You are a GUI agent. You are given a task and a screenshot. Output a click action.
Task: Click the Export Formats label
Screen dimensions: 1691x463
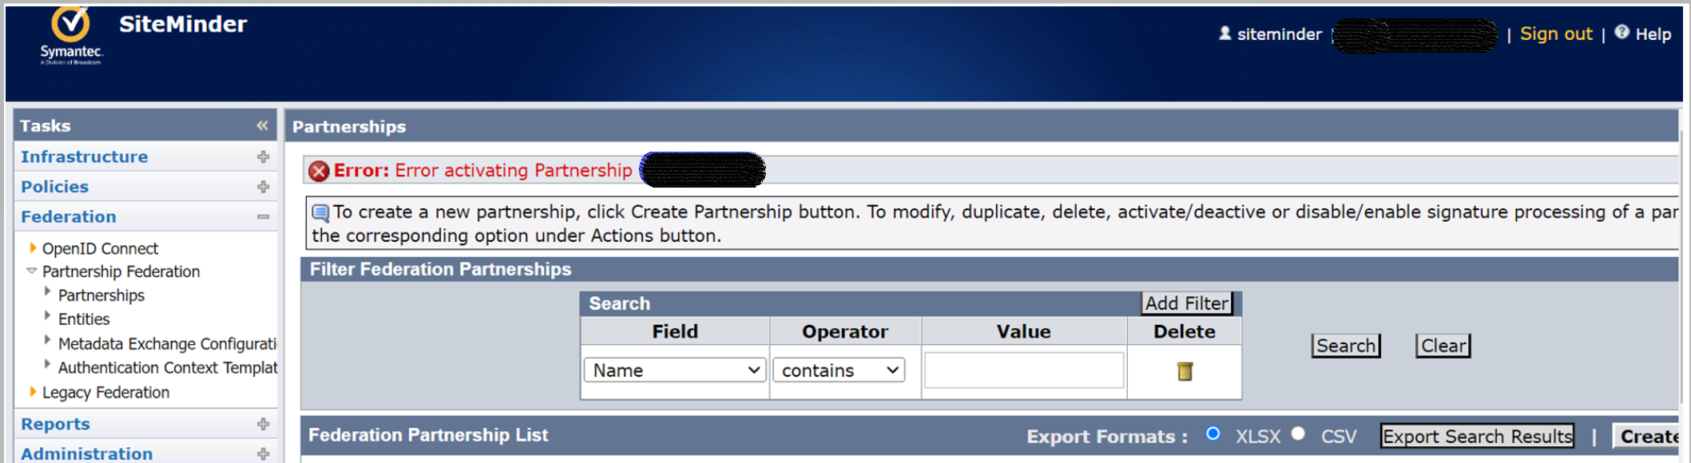[1107, 437]
